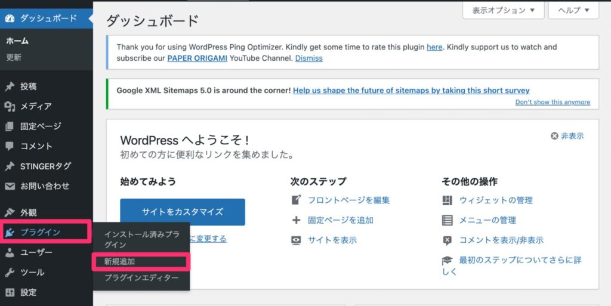This screenshot has height=306, width=611.
Task: Dismiss the Ping Optimizer notice
Action: (308, 58)
